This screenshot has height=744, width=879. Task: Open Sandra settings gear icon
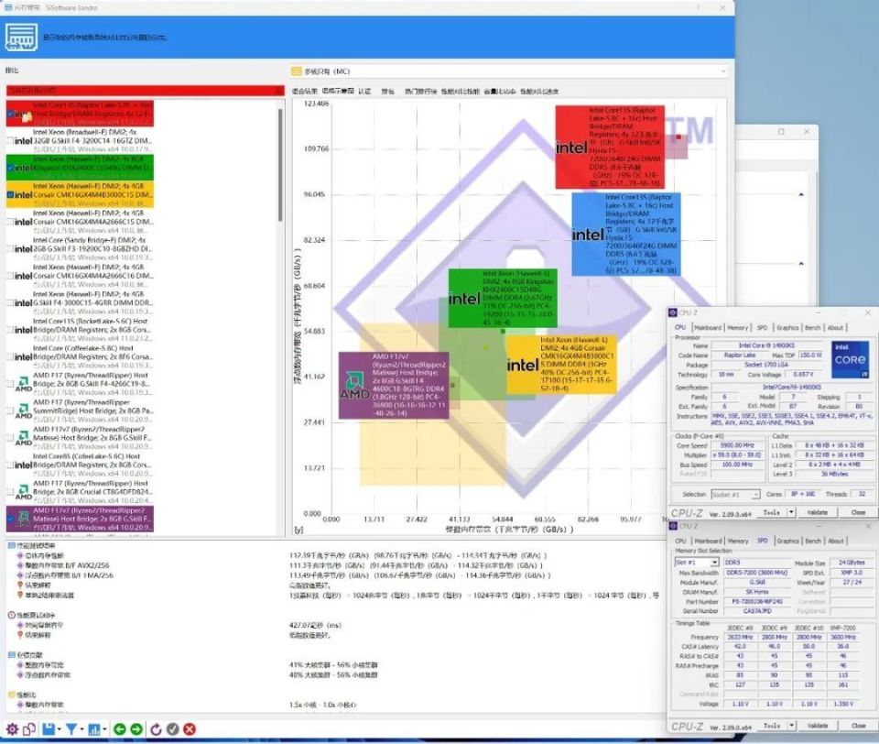point(12,728)
